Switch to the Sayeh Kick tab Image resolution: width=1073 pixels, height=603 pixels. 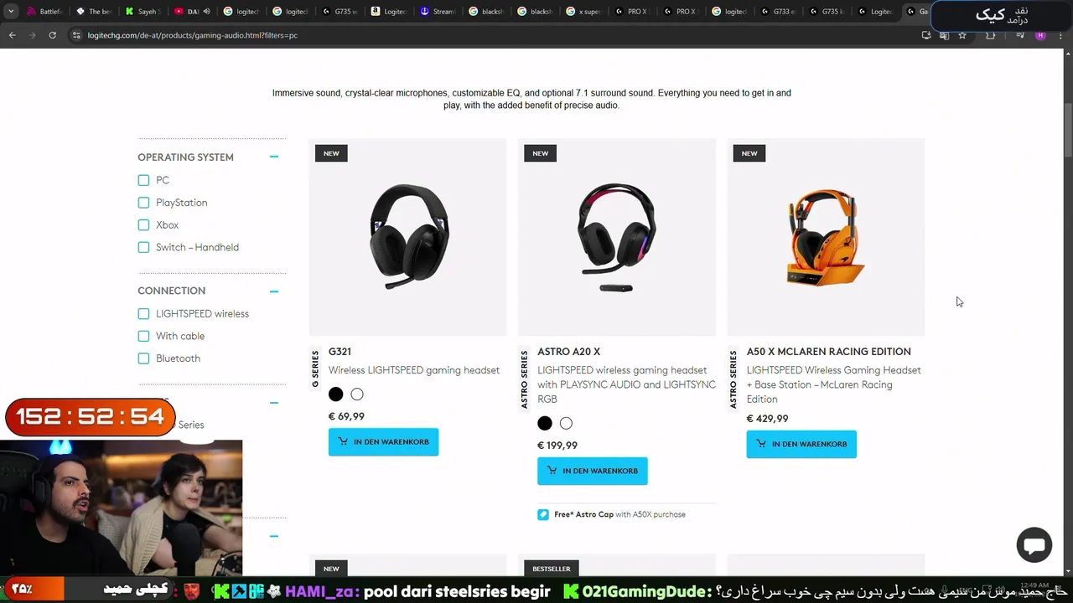[x=143, y=12]
